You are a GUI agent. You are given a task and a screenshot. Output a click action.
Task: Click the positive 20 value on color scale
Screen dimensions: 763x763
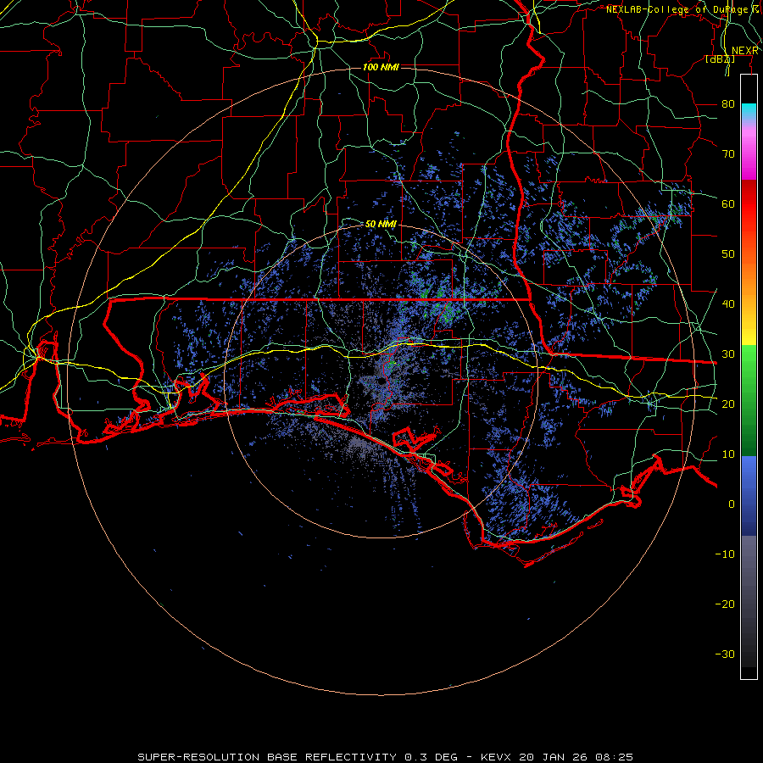click(x=728, y=404)
